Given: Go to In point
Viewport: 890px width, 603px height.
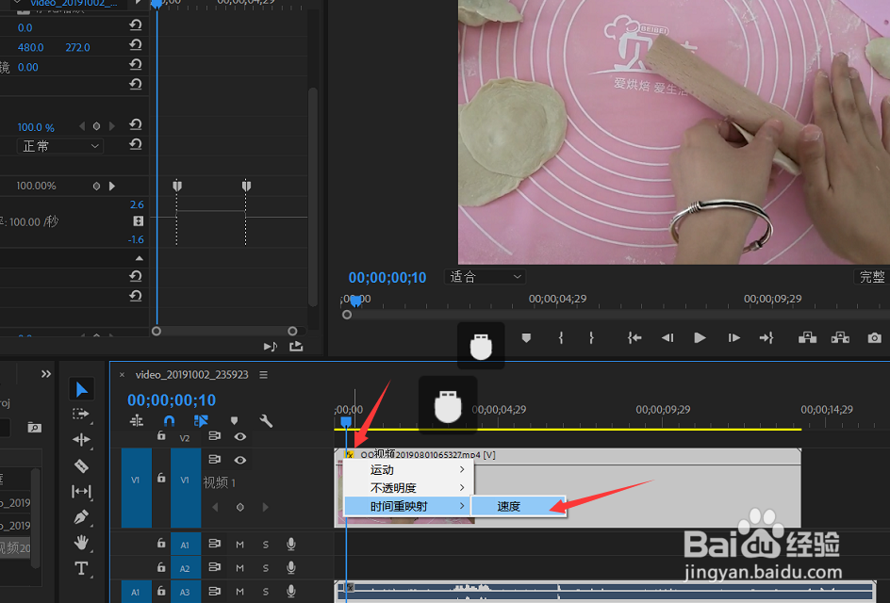Looking at the screenshot, I should [x=635, y=338].
